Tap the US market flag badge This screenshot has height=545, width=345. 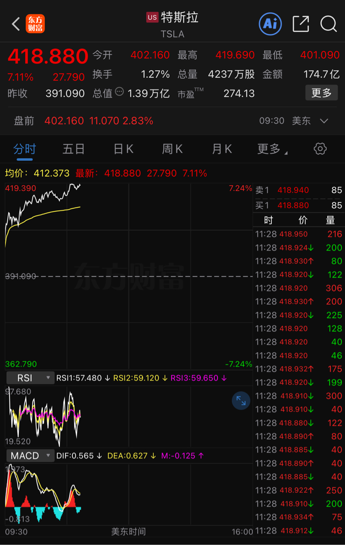click(152, 18)
